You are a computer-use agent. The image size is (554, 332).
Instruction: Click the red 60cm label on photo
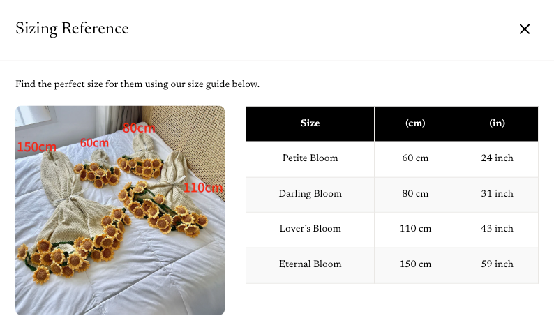pos(94,142)
